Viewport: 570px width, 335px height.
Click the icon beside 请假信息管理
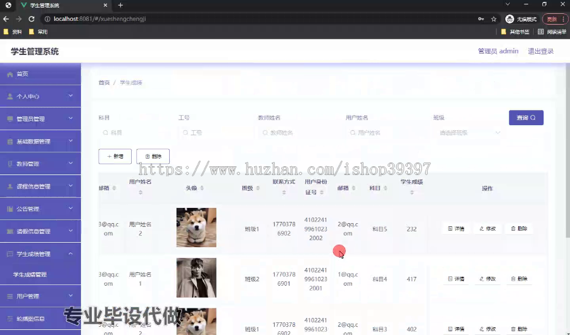coord(9,231)
